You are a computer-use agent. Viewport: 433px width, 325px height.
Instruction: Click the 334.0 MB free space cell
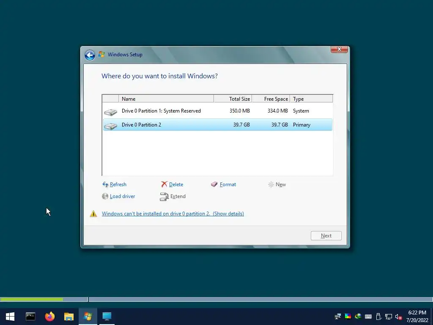pos(277,111)
